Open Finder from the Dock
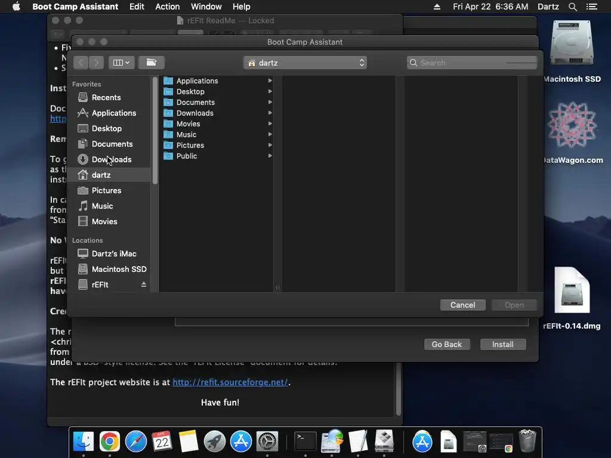Screen dimensions: 611x458 click(x=84, y=441)
